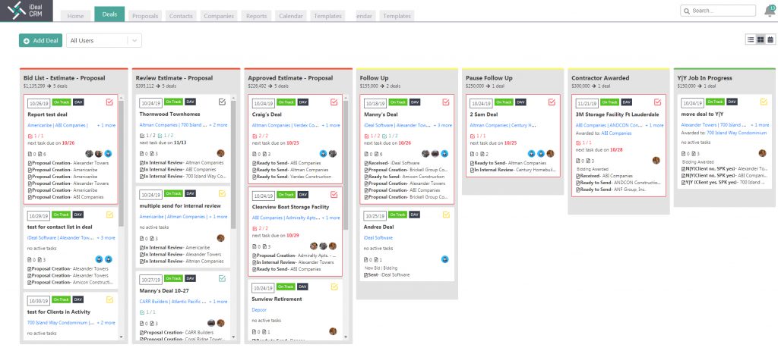Click the 10/26/19 date badge on Report test deal
This screenshot has width=778, height=351.
37,103
